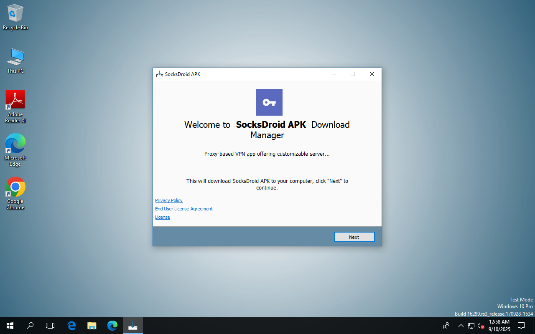Select the Google Chrome desktop shortcut
This screenshot has width=535, height=334.
(15, 194)
